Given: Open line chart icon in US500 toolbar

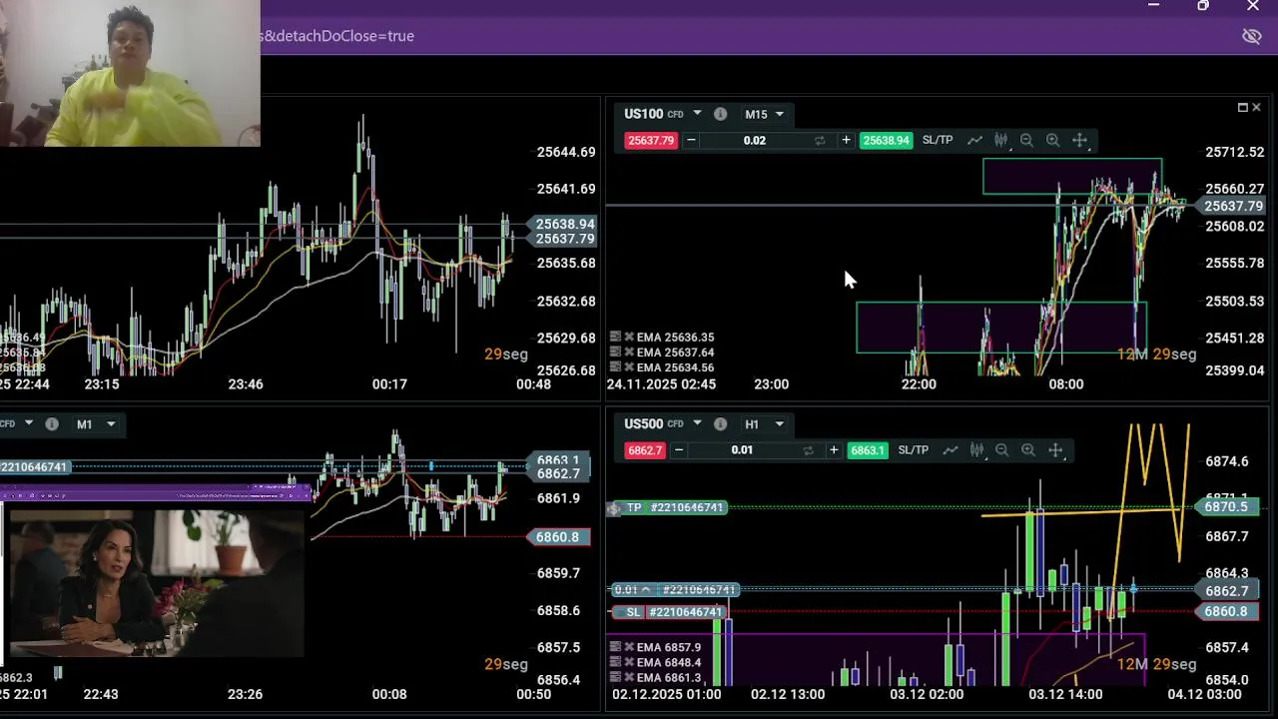Looking at the screenshot, I should pos(951,450).
